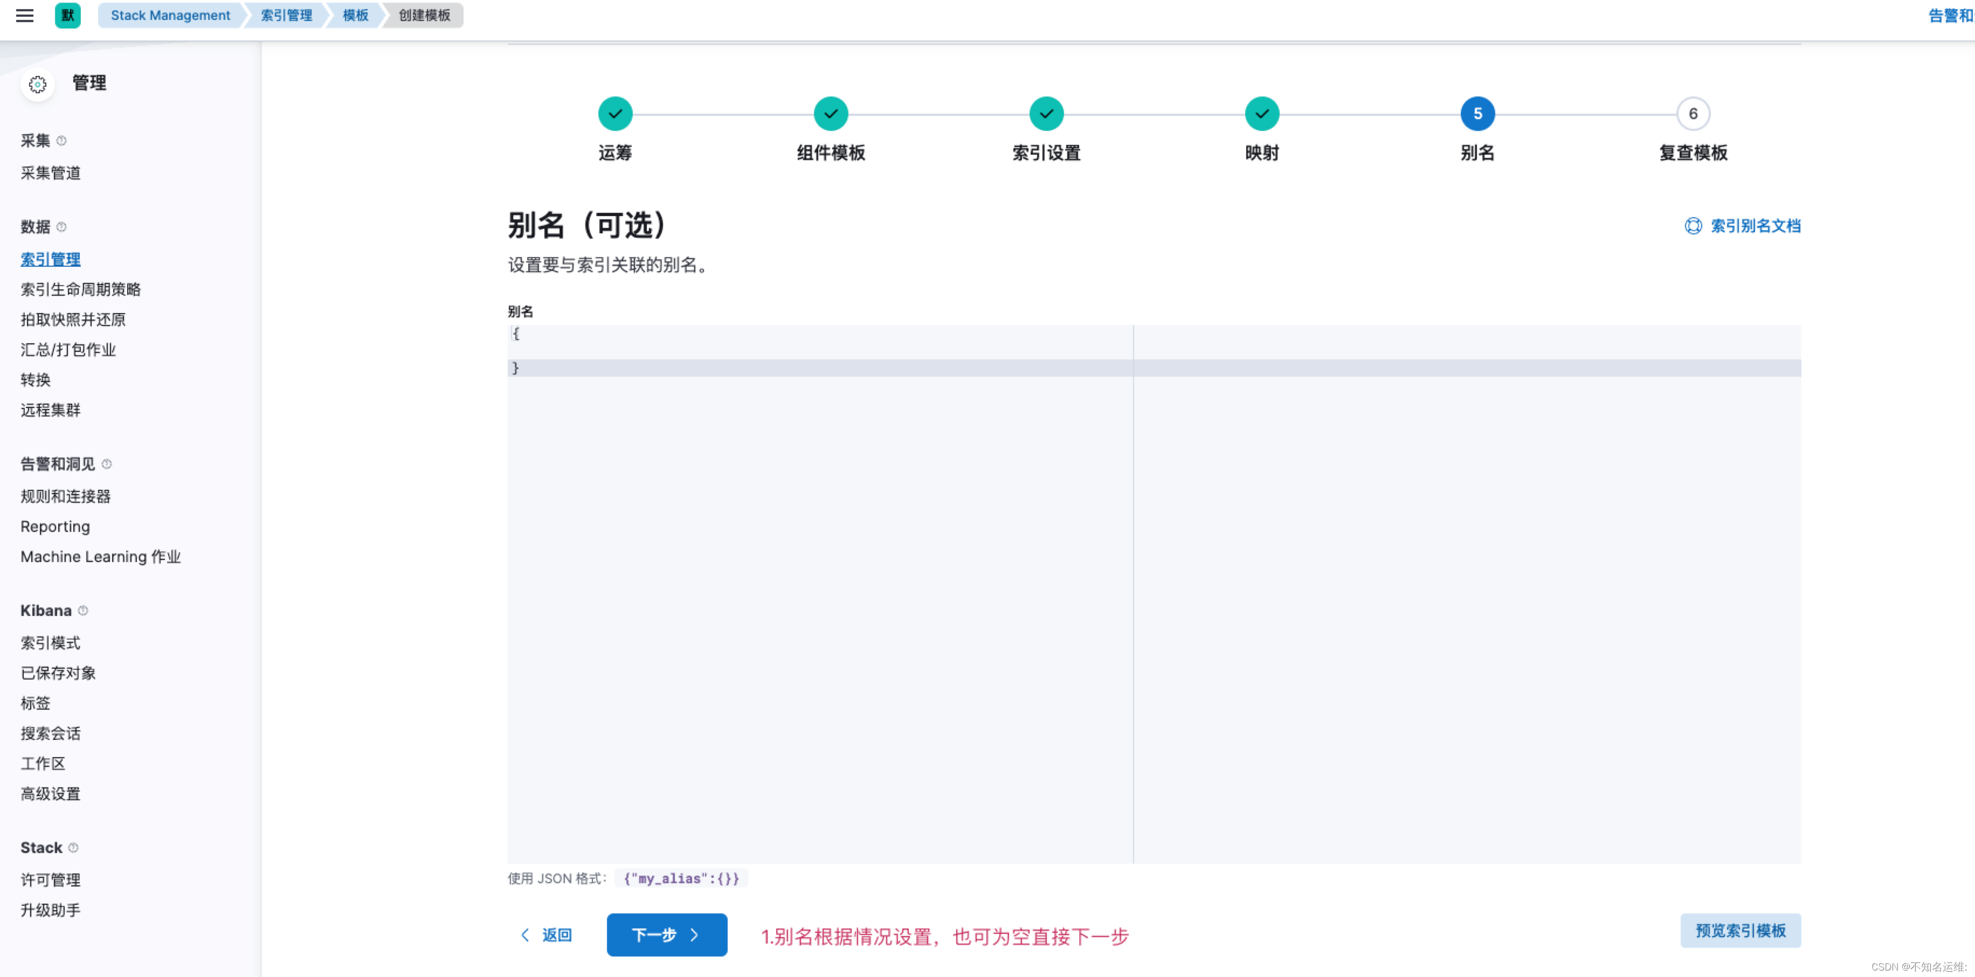1975x977 pixels.
Task: Click the info icon beside Kibana heading
Action: pyautogui.click(x=84, y=611)
